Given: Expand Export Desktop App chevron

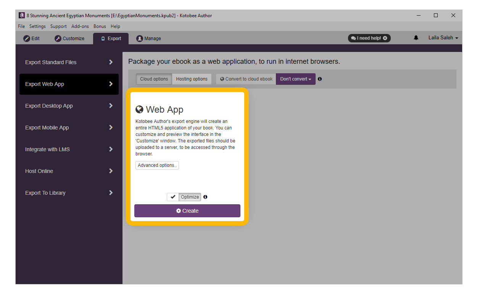Looking at the screenshot, I should 111,106.
